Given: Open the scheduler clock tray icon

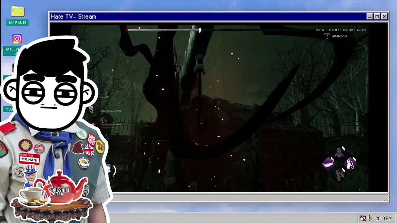Looking at the screenshot, I should 363,218.
